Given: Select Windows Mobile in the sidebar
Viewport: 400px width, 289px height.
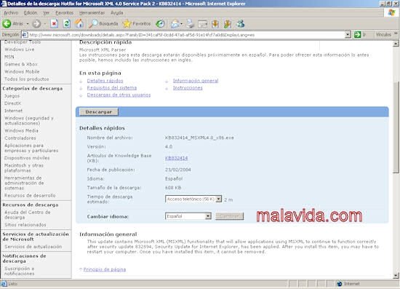Looking at the screenshot, I should (22, 71).
